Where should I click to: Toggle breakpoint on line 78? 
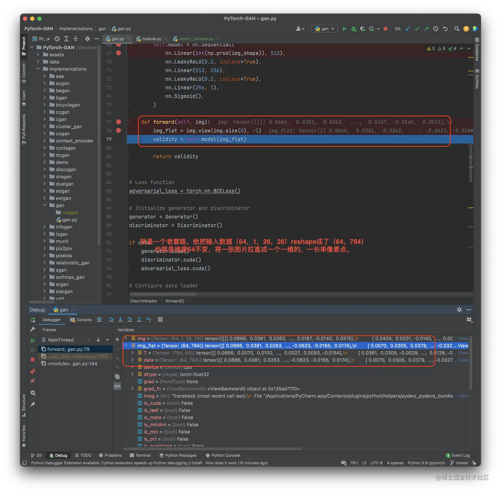pos(119,131)
